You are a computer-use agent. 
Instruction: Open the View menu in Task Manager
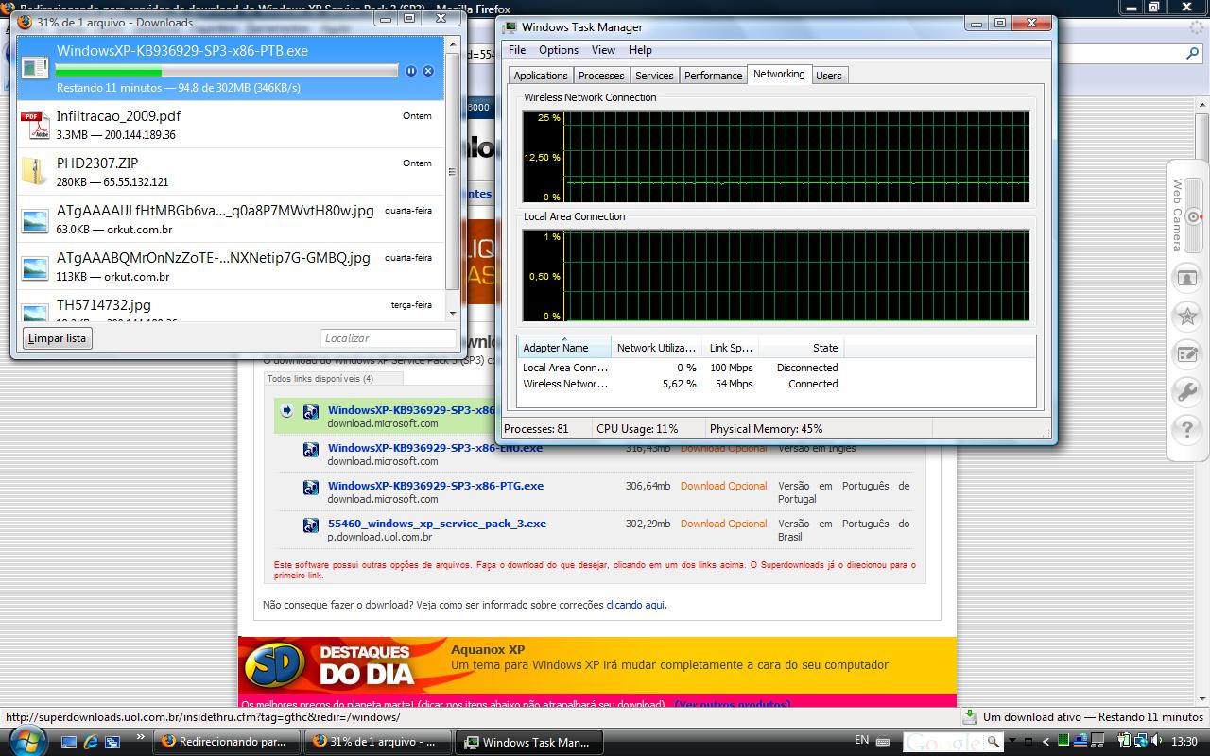[x=603, y=50]
